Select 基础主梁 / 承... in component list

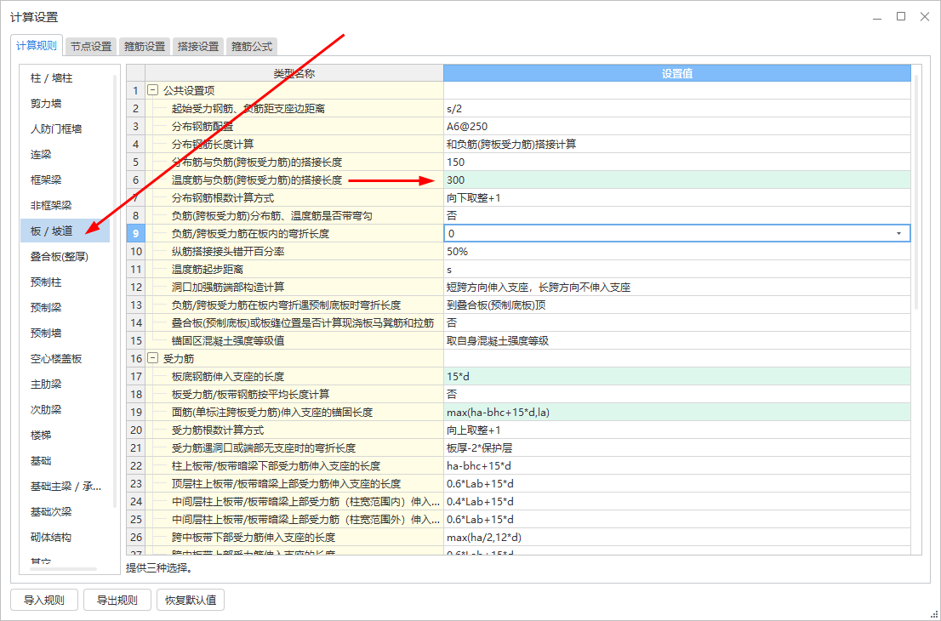click(66, 486)
